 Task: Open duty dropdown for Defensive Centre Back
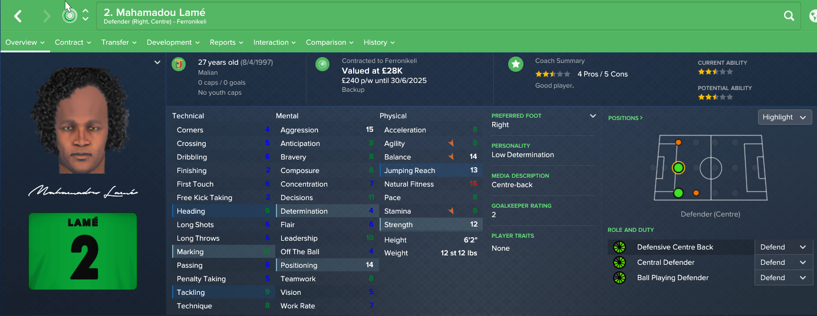click(x=783, y=247)
